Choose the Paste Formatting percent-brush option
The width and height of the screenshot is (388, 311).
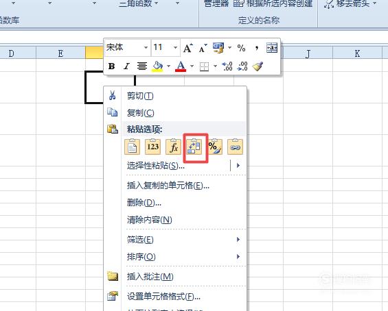[x=214, y=147]
